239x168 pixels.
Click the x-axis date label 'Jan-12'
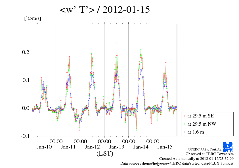(x=92, y=147)
